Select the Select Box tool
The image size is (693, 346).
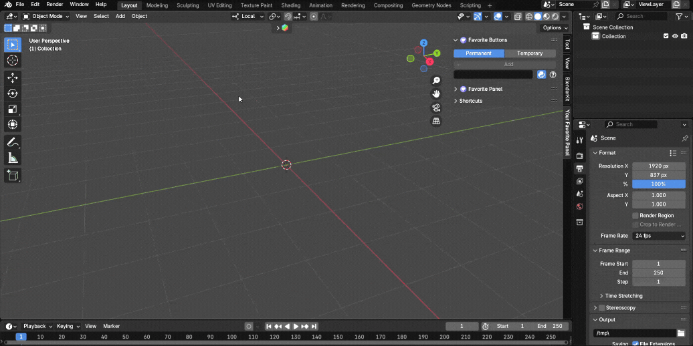coord(12,45)
